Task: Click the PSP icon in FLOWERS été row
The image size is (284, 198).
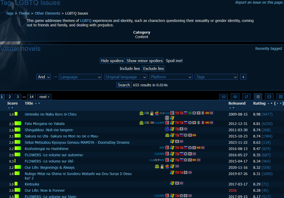Action: (157, 160)
